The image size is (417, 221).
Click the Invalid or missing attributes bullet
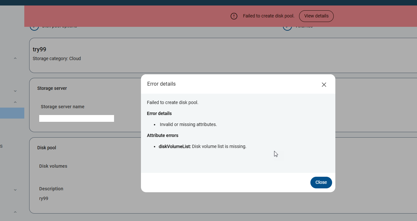[188, 124]
